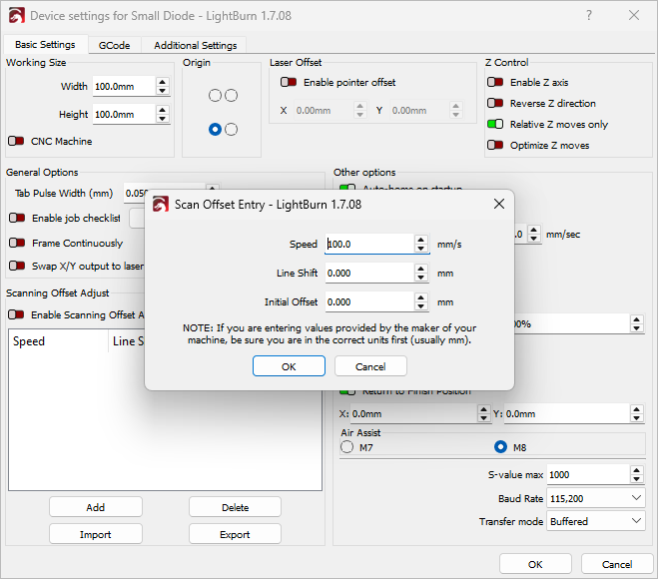
Task: Open the Baud Rate dropdown
Action: click(x=595, y=498)
